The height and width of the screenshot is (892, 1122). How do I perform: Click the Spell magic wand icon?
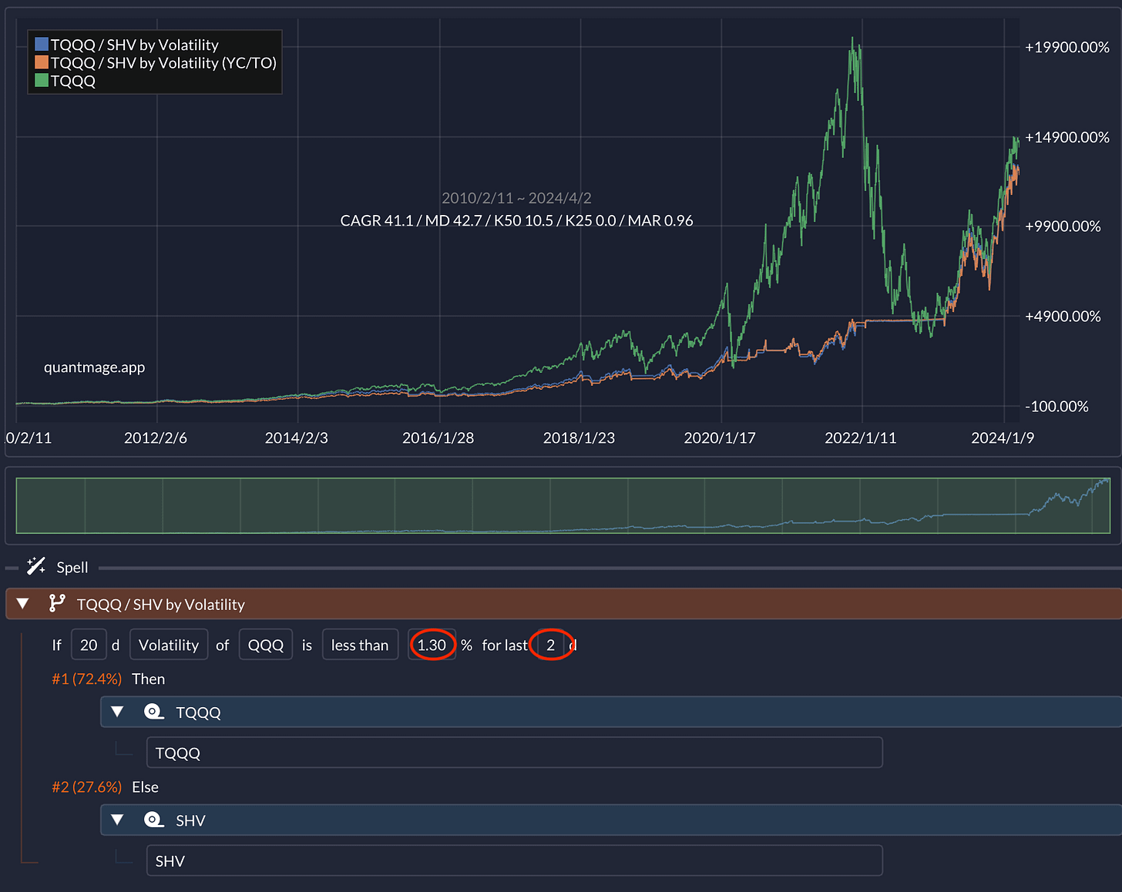36,567
